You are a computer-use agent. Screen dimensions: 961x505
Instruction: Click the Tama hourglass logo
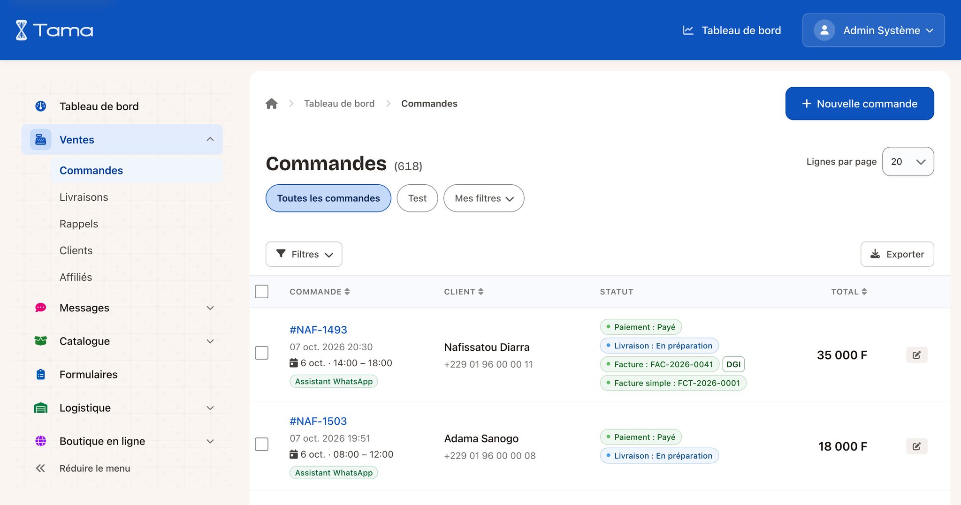coord(22,30)
